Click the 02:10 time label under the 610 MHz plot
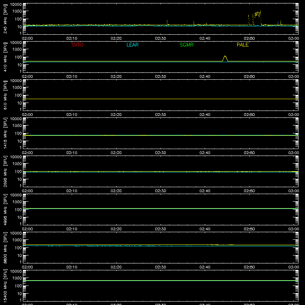The width and height of the screenshot is (305, 305). (x=72, y=115)
